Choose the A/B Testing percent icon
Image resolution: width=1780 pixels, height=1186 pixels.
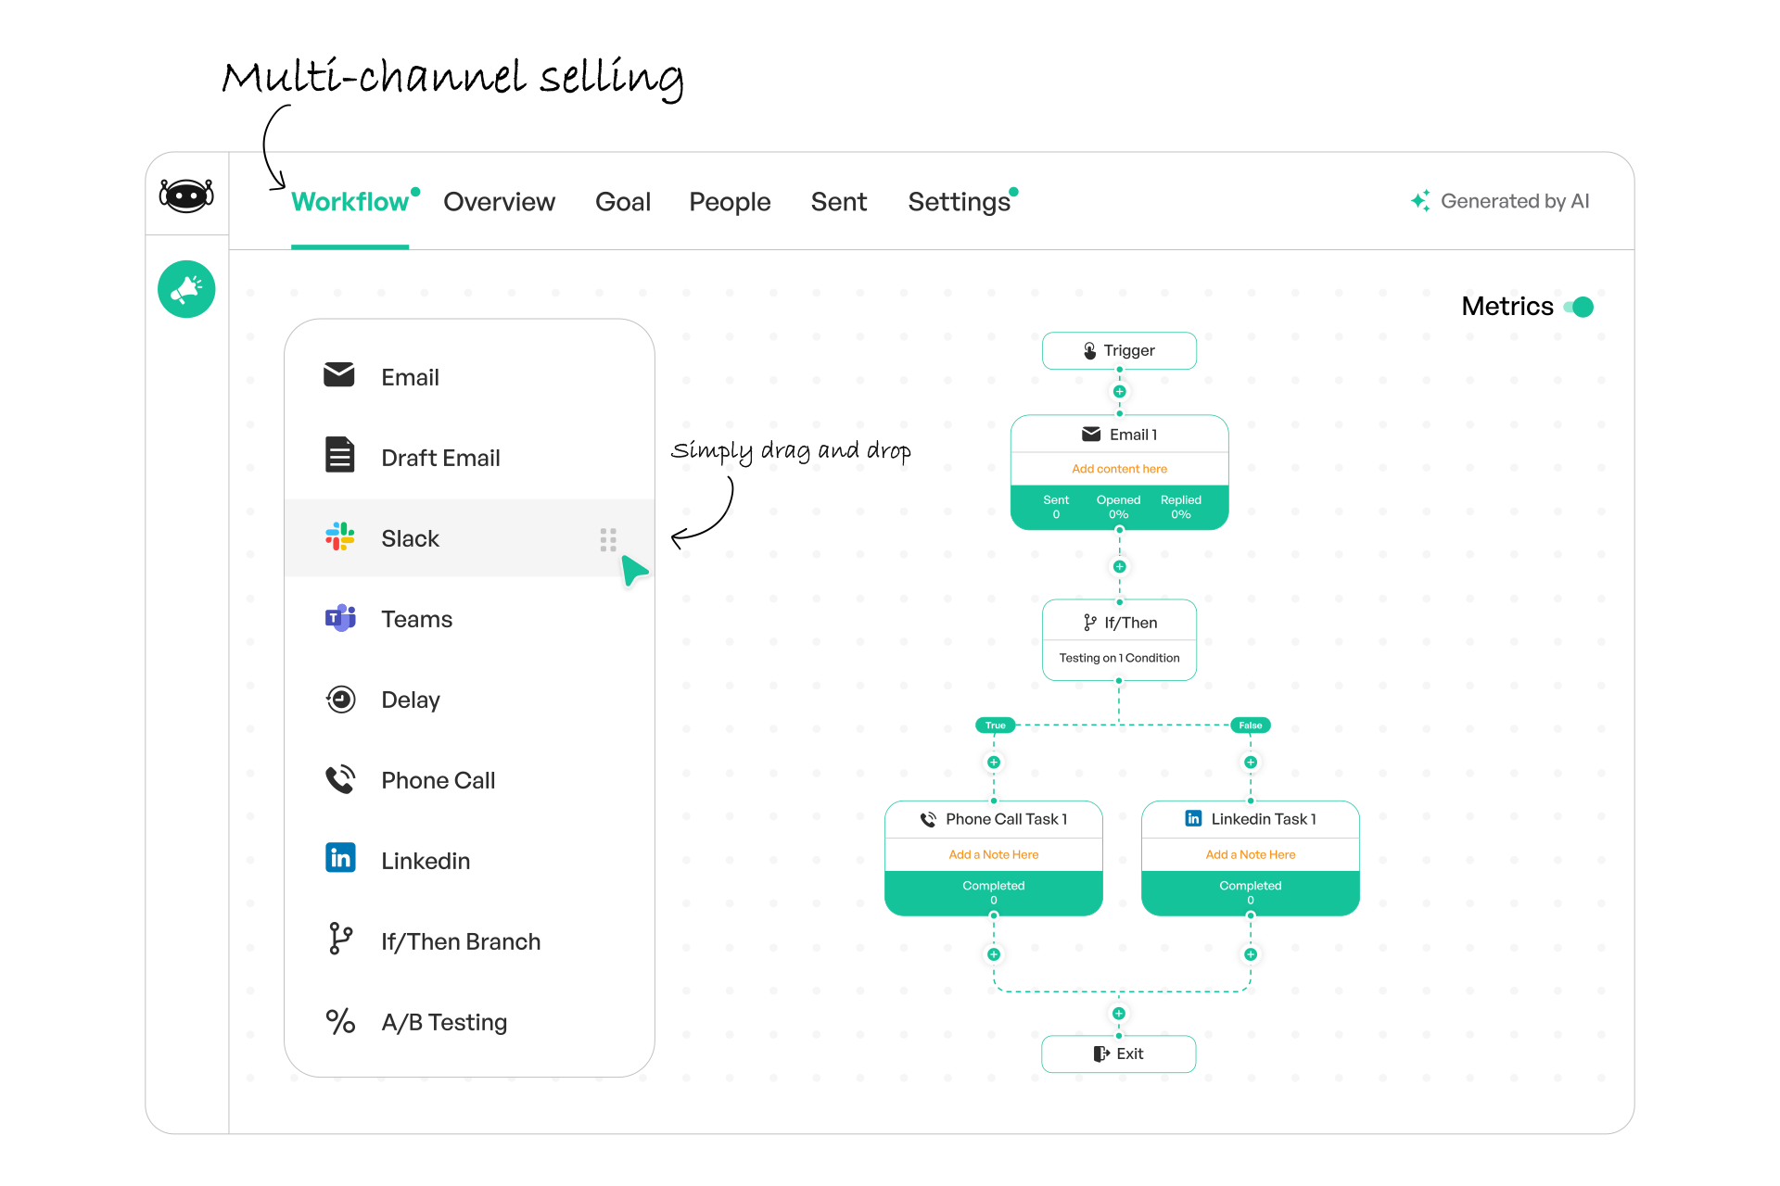(340, 1021)
